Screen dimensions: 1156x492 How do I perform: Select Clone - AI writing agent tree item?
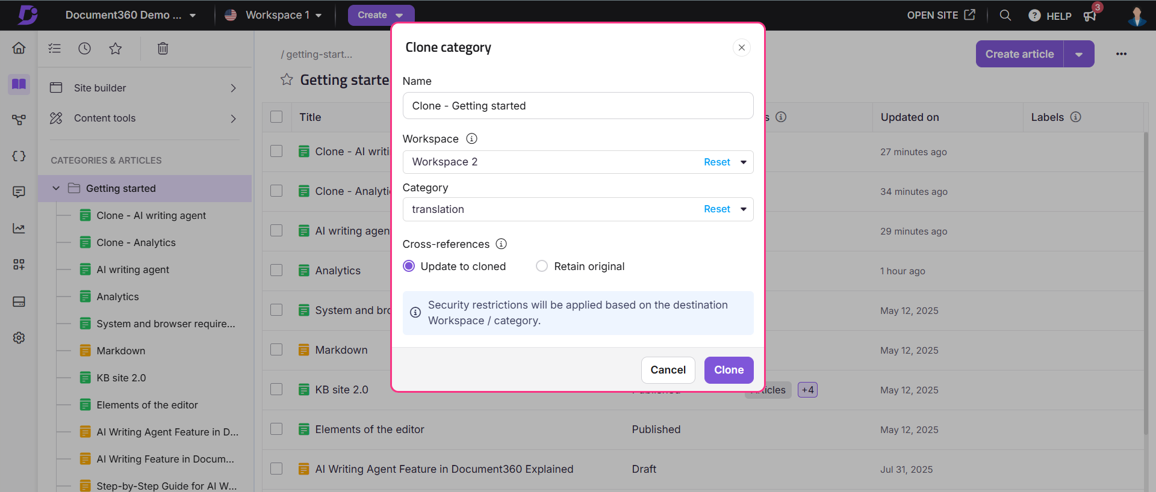[151, 215]
